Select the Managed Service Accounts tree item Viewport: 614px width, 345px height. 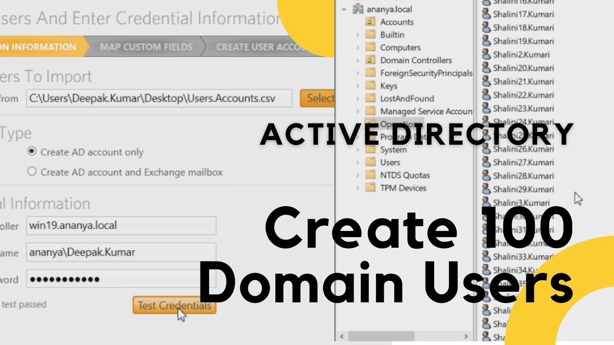[x=426, y=111]
